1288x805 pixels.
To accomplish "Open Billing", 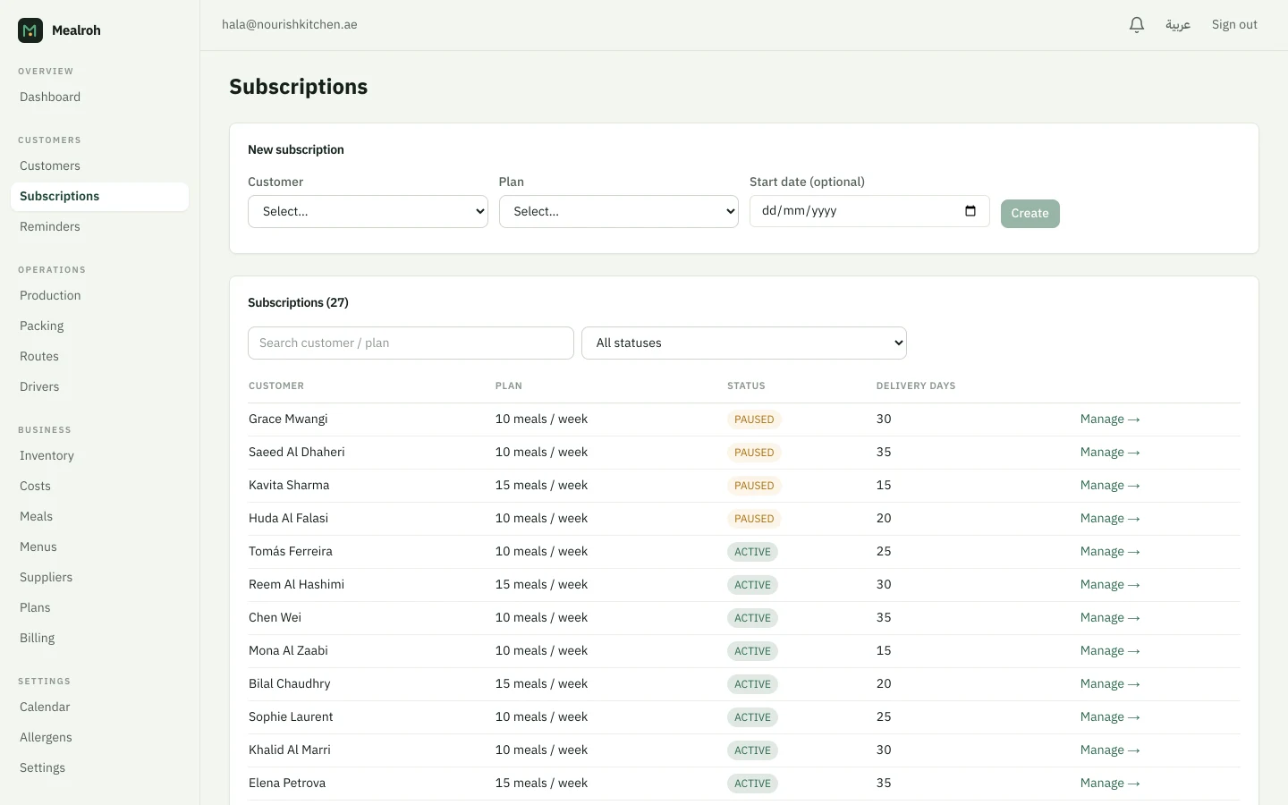I will tap(37, 638).
